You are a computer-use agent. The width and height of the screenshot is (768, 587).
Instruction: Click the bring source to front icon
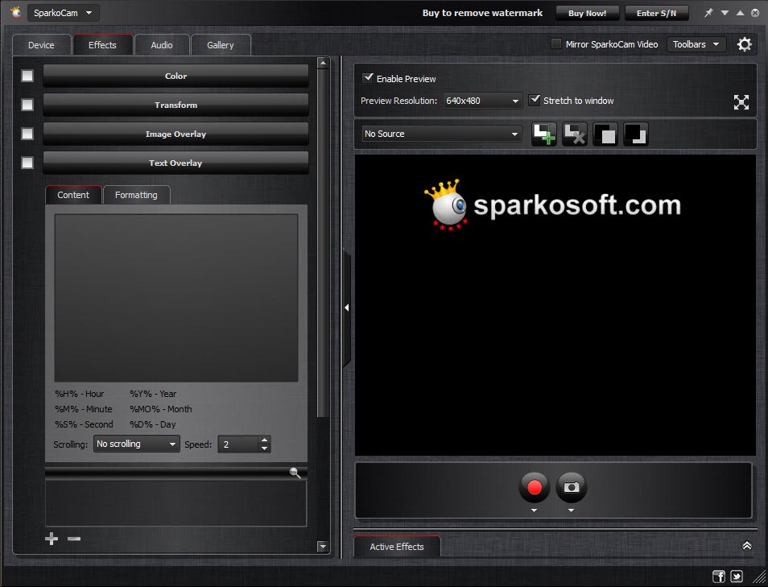[605, 134]
